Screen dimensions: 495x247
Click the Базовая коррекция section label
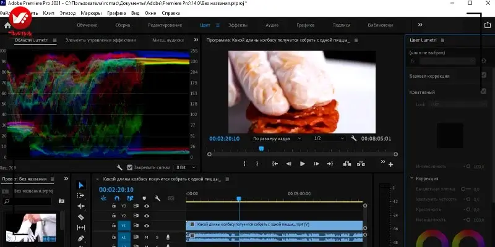pos(429,76)
